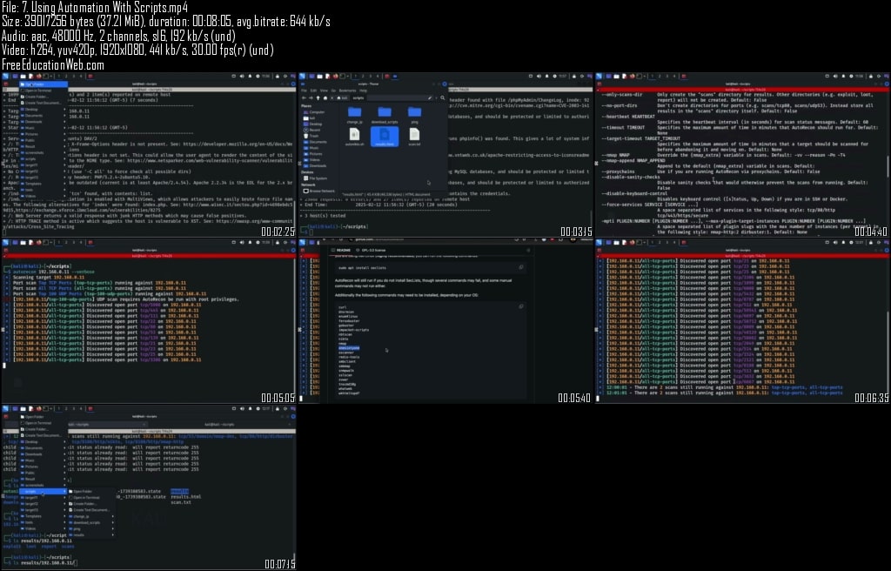Toggle path edit pencil in the 00:03:15 file manager

(430, 97)
